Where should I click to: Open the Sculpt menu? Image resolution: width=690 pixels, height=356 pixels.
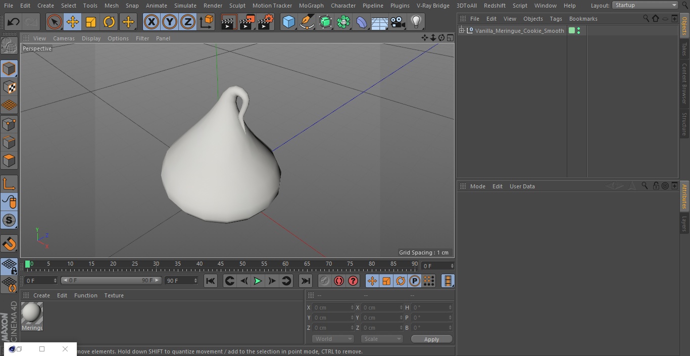[237, 6]
